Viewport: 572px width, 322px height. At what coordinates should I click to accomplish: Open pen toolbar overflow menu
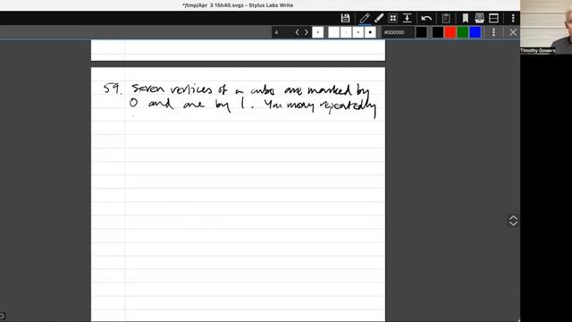[x=493, y=32]
